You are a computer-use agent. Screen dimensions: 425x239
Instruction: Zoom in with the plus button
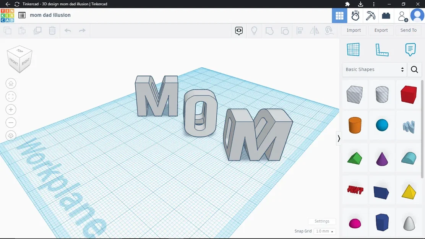[x=11, y=110]
